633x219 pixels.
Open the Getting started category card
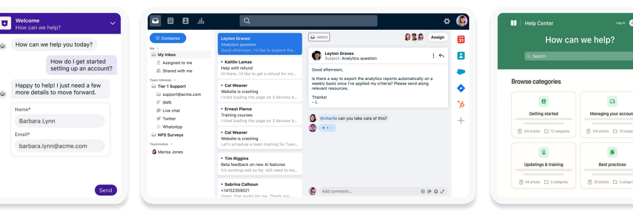pos(543,114)
